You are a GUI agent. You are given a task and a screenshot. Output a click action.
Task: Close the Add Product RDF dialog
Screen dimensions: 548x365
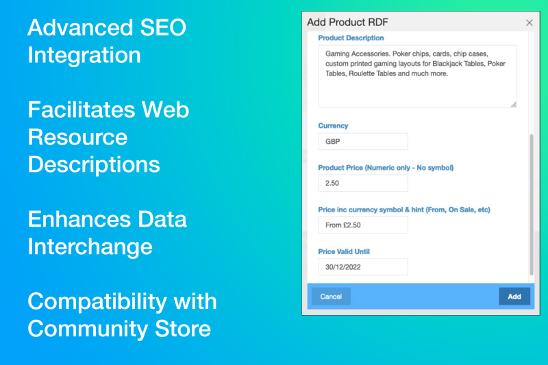(x=529, y=23)
